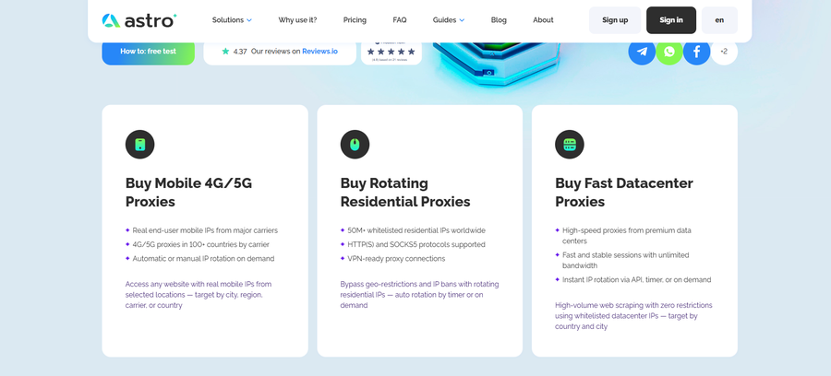Follow the Reviews.io link
This screenshot has height=376, width=831.
(x=319, y=52)
